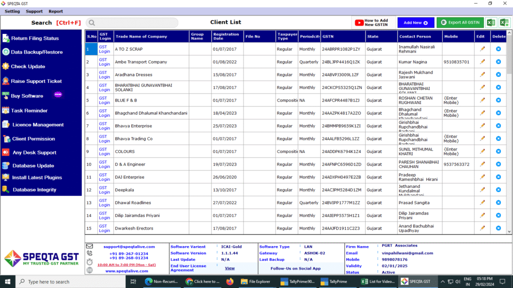Click the client search input field
513x288 pixels.
point(132,22)
